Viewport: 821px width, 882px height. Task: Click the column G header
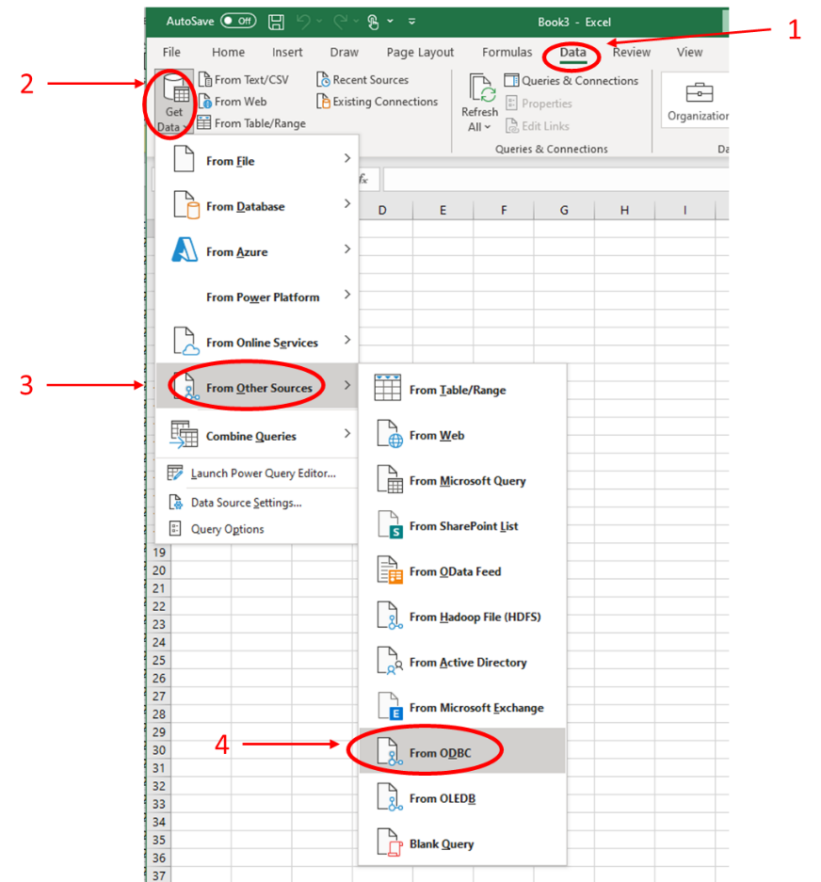pos(564,210)
